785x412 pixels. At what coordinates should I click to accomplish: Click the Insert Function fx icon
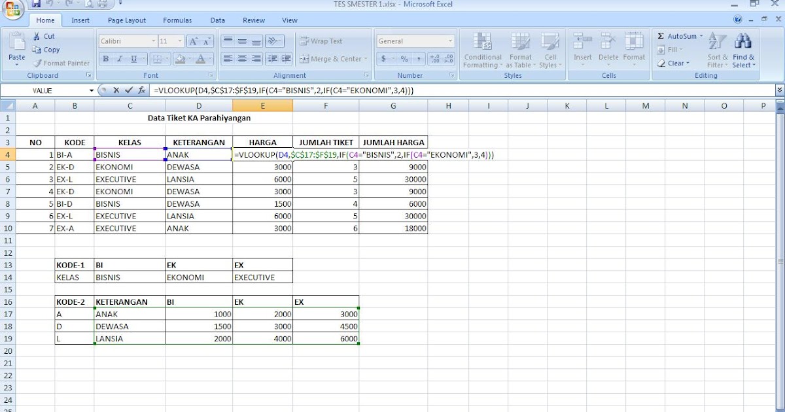click(141, 90)
